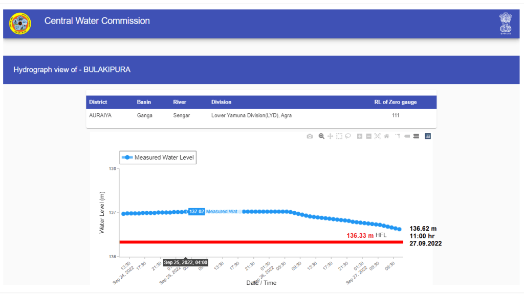Click the download plot as PNG camera icon
Image resolution: width=524 pixels, height=297 pixels.
click(310, 136)
